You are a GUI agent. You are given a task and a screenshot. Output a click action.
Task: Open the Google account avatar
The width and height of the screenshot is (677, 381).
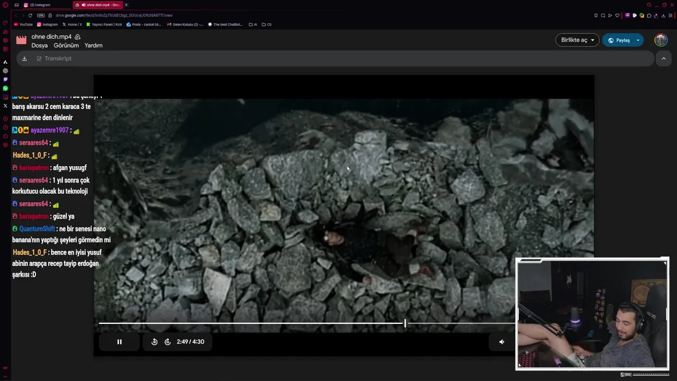click(661, 40)
